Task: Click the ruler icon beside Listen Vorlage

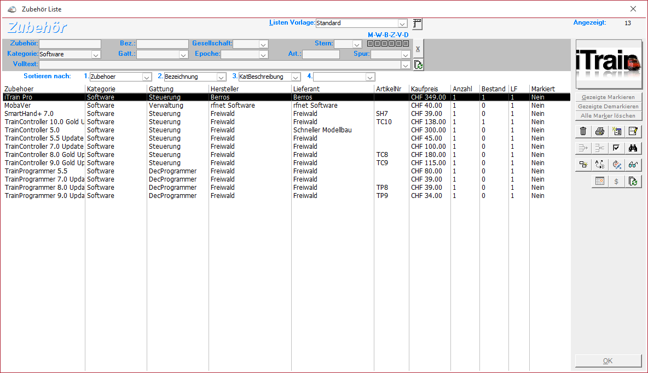Action: (418, 24)
